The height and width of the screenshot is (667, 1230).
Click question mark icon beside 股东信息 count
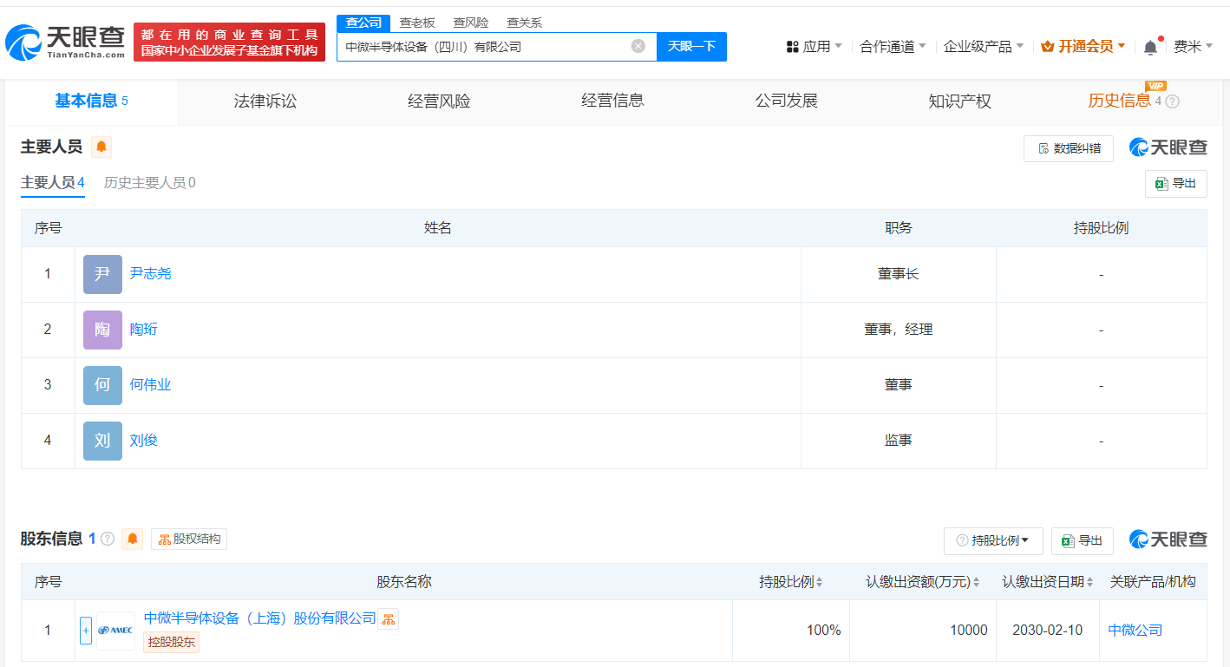coord(108,539)
